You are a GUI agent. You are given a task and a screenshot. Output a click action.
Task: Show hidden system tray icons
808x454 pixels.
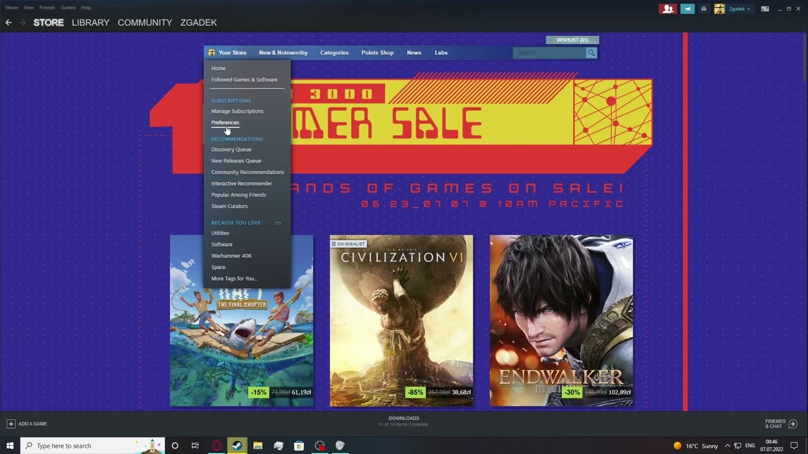pyautogui.click(x=727, y=446)
